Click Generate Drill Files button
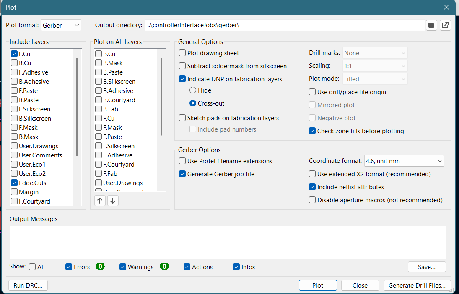459x294 pixels. click(417, 285)
